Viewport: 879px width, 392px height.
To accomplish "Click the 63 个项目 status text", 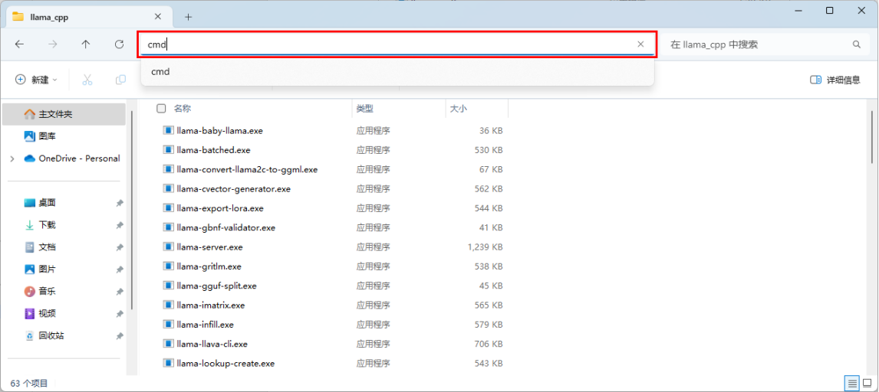I will [29, 384].
